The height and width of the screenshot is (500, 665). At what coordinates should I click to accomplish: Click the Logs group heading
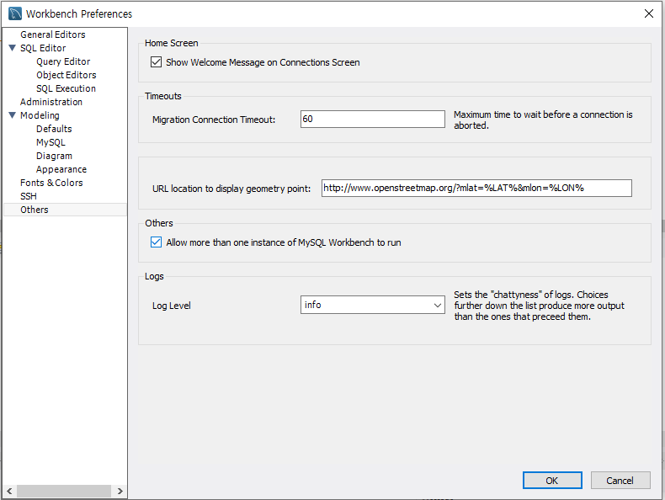(154, 276)
